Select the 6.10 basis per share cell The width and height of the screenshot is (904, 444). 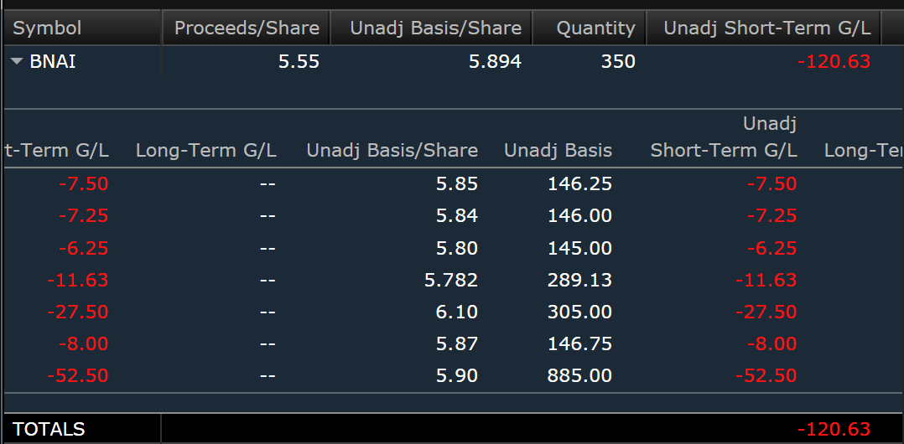(457, 312)
